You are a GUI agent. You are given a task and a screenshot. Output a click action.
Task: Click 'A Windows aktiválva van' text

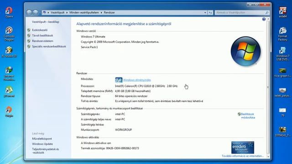tap(96, 143)
